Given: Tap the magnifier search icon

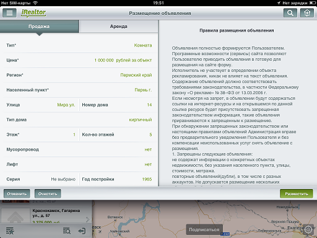Looking at the screenshot, I should (x=290, y=13).
